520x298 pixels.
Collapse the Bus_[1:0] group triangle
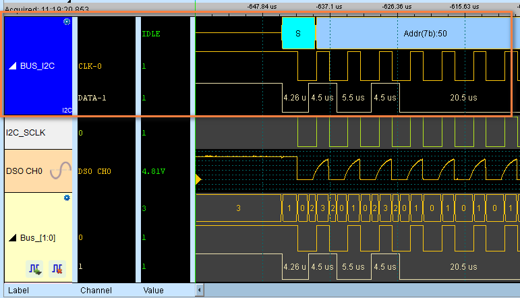(x=13, y=238)
